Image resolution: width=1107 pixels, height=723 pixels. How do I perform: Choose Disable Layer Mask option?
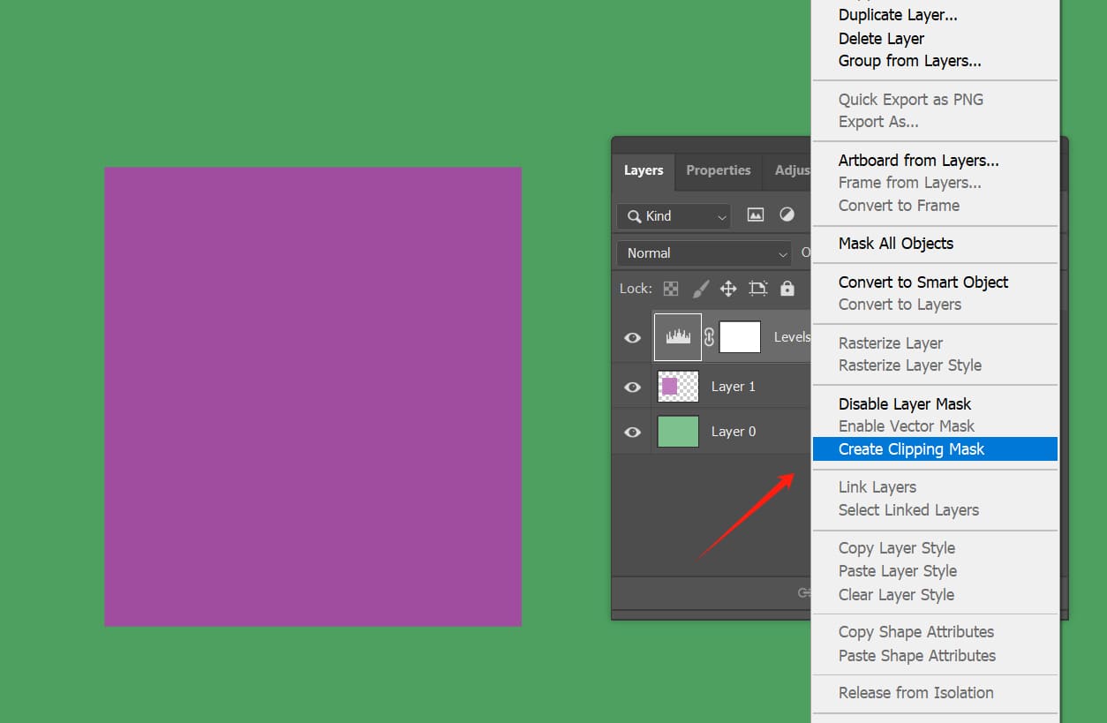tap(904, 404)
